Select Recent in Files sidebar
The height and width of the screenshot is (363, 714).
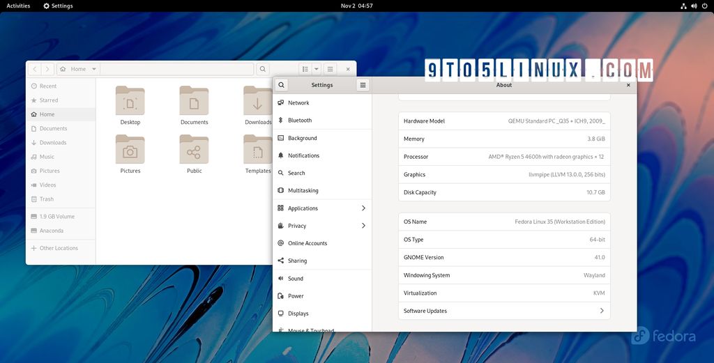coord(61,86)
